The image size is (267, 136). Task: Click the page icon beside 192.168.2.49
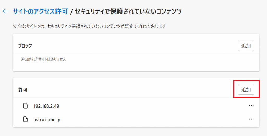[26, 106]
